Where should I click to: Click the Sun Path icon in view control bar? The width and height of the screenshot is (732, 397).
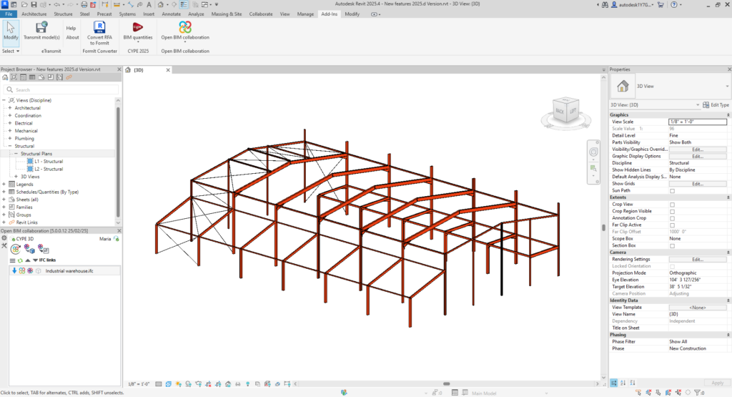coord(178,384)
